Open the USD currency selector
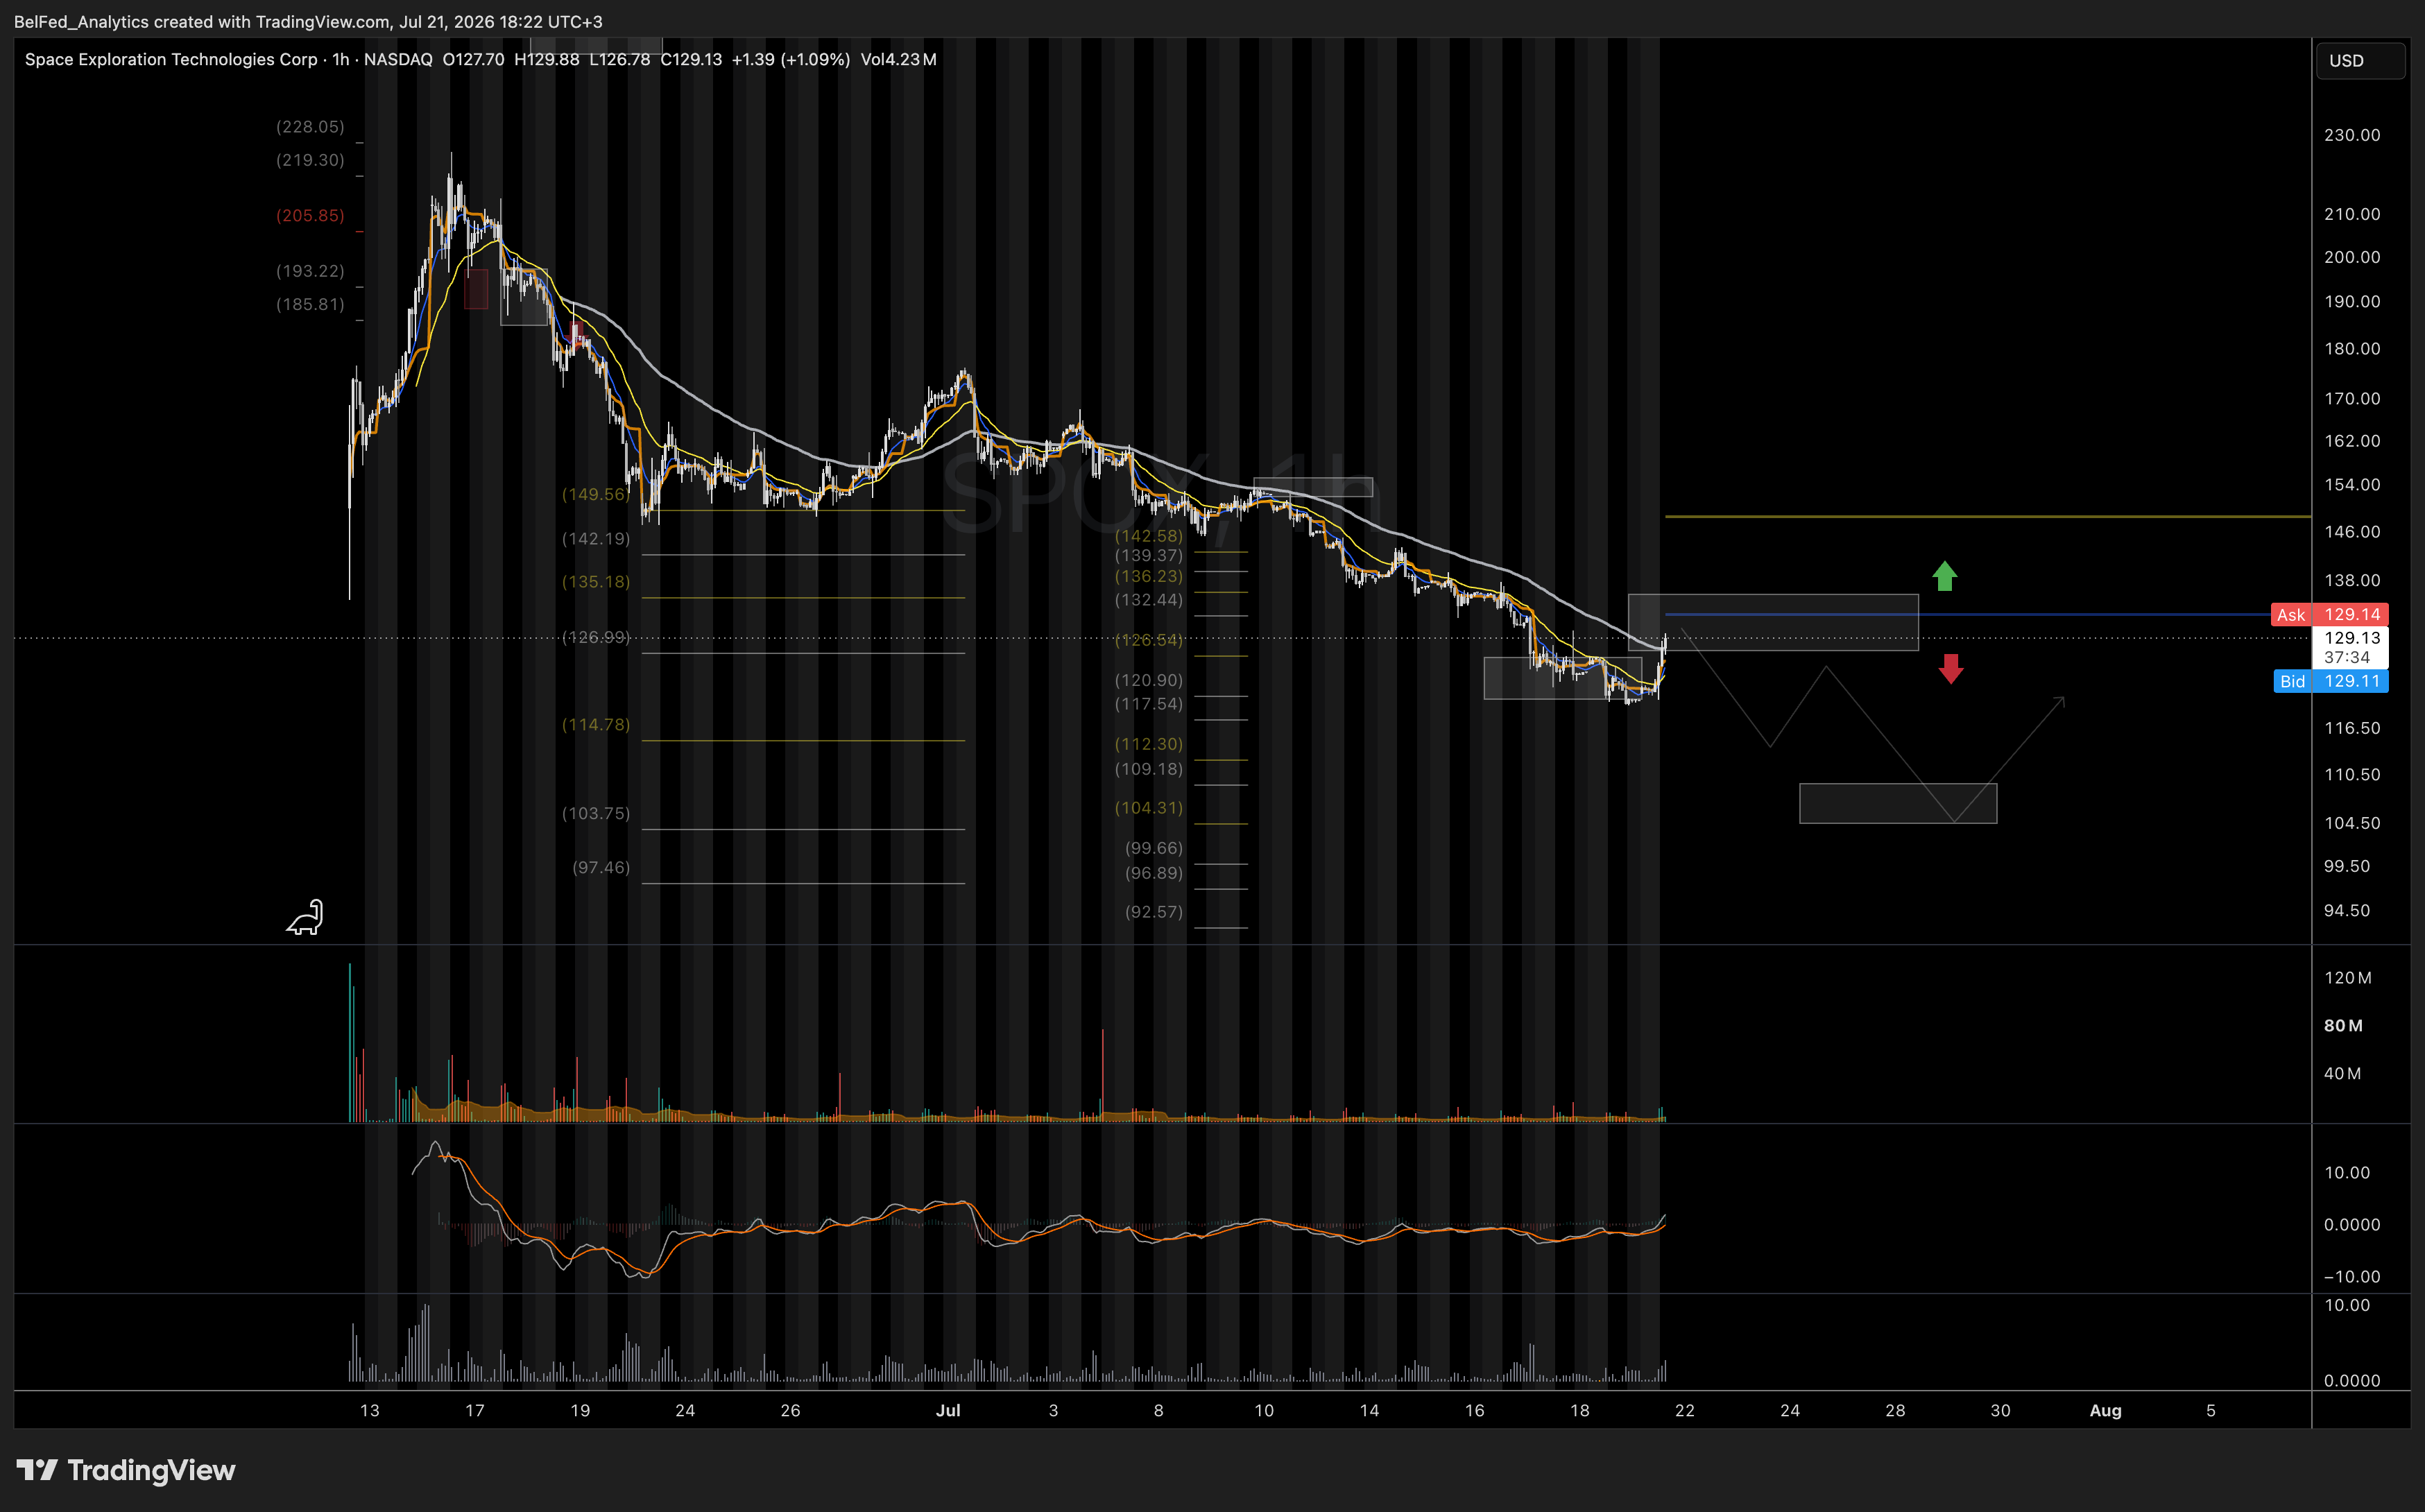The height and width of the screenshot is (1512, 2425). [2360, 61]
